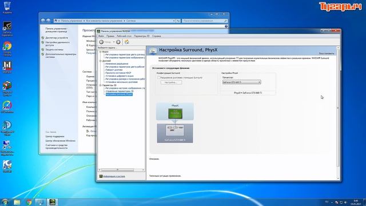Open GeForce Experience desktop shortcut
This screenshot has width=366, height=206.
7,29
